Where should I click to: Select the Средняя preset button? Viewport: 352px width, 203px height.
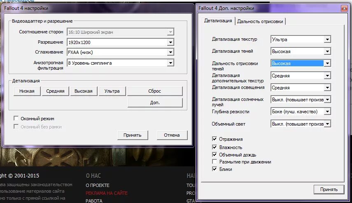tap(55, 91)
